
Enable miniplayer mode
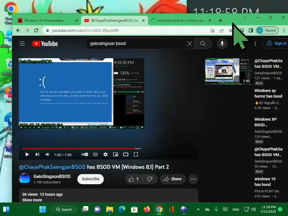pos(116,154)
